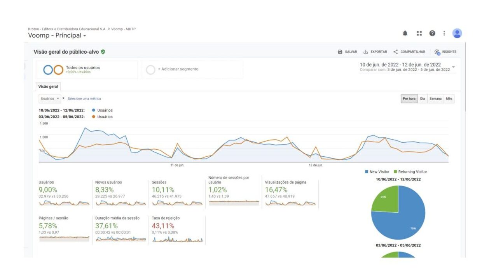Open the Google apps grid icon

pyautogui.click(x=419, y=33)
